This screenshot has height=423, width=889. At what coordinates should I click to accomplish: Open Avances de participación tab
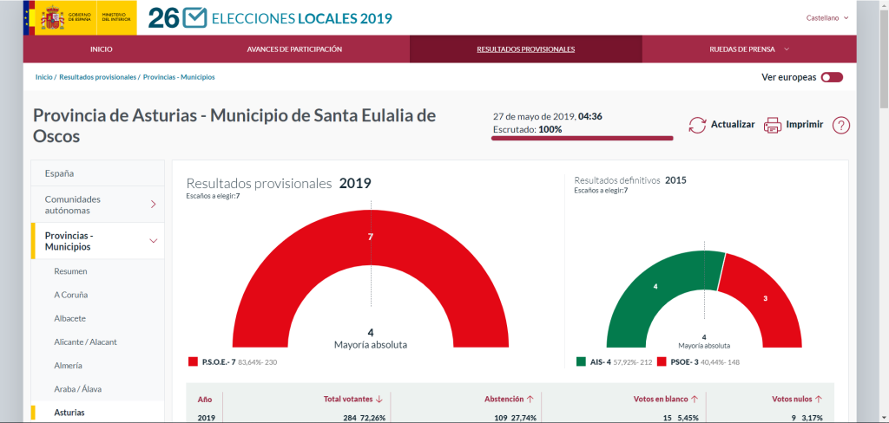294,49
